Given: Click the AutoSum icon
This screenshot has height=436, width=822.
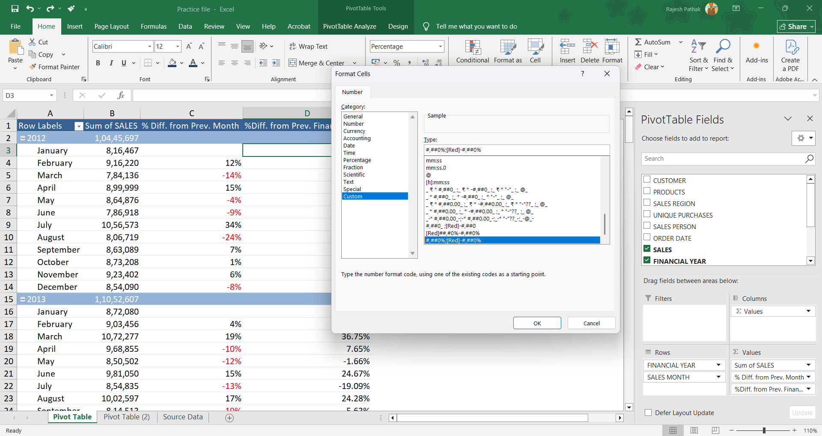Looking at the screenshot, I should pyautogui.click(x=638, y=42).
